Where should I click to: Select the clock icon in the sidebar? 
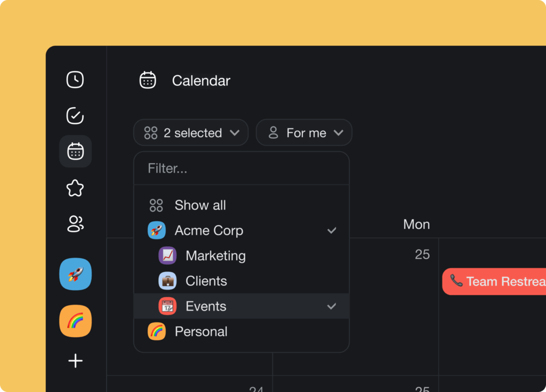click(x=75, y=79)
